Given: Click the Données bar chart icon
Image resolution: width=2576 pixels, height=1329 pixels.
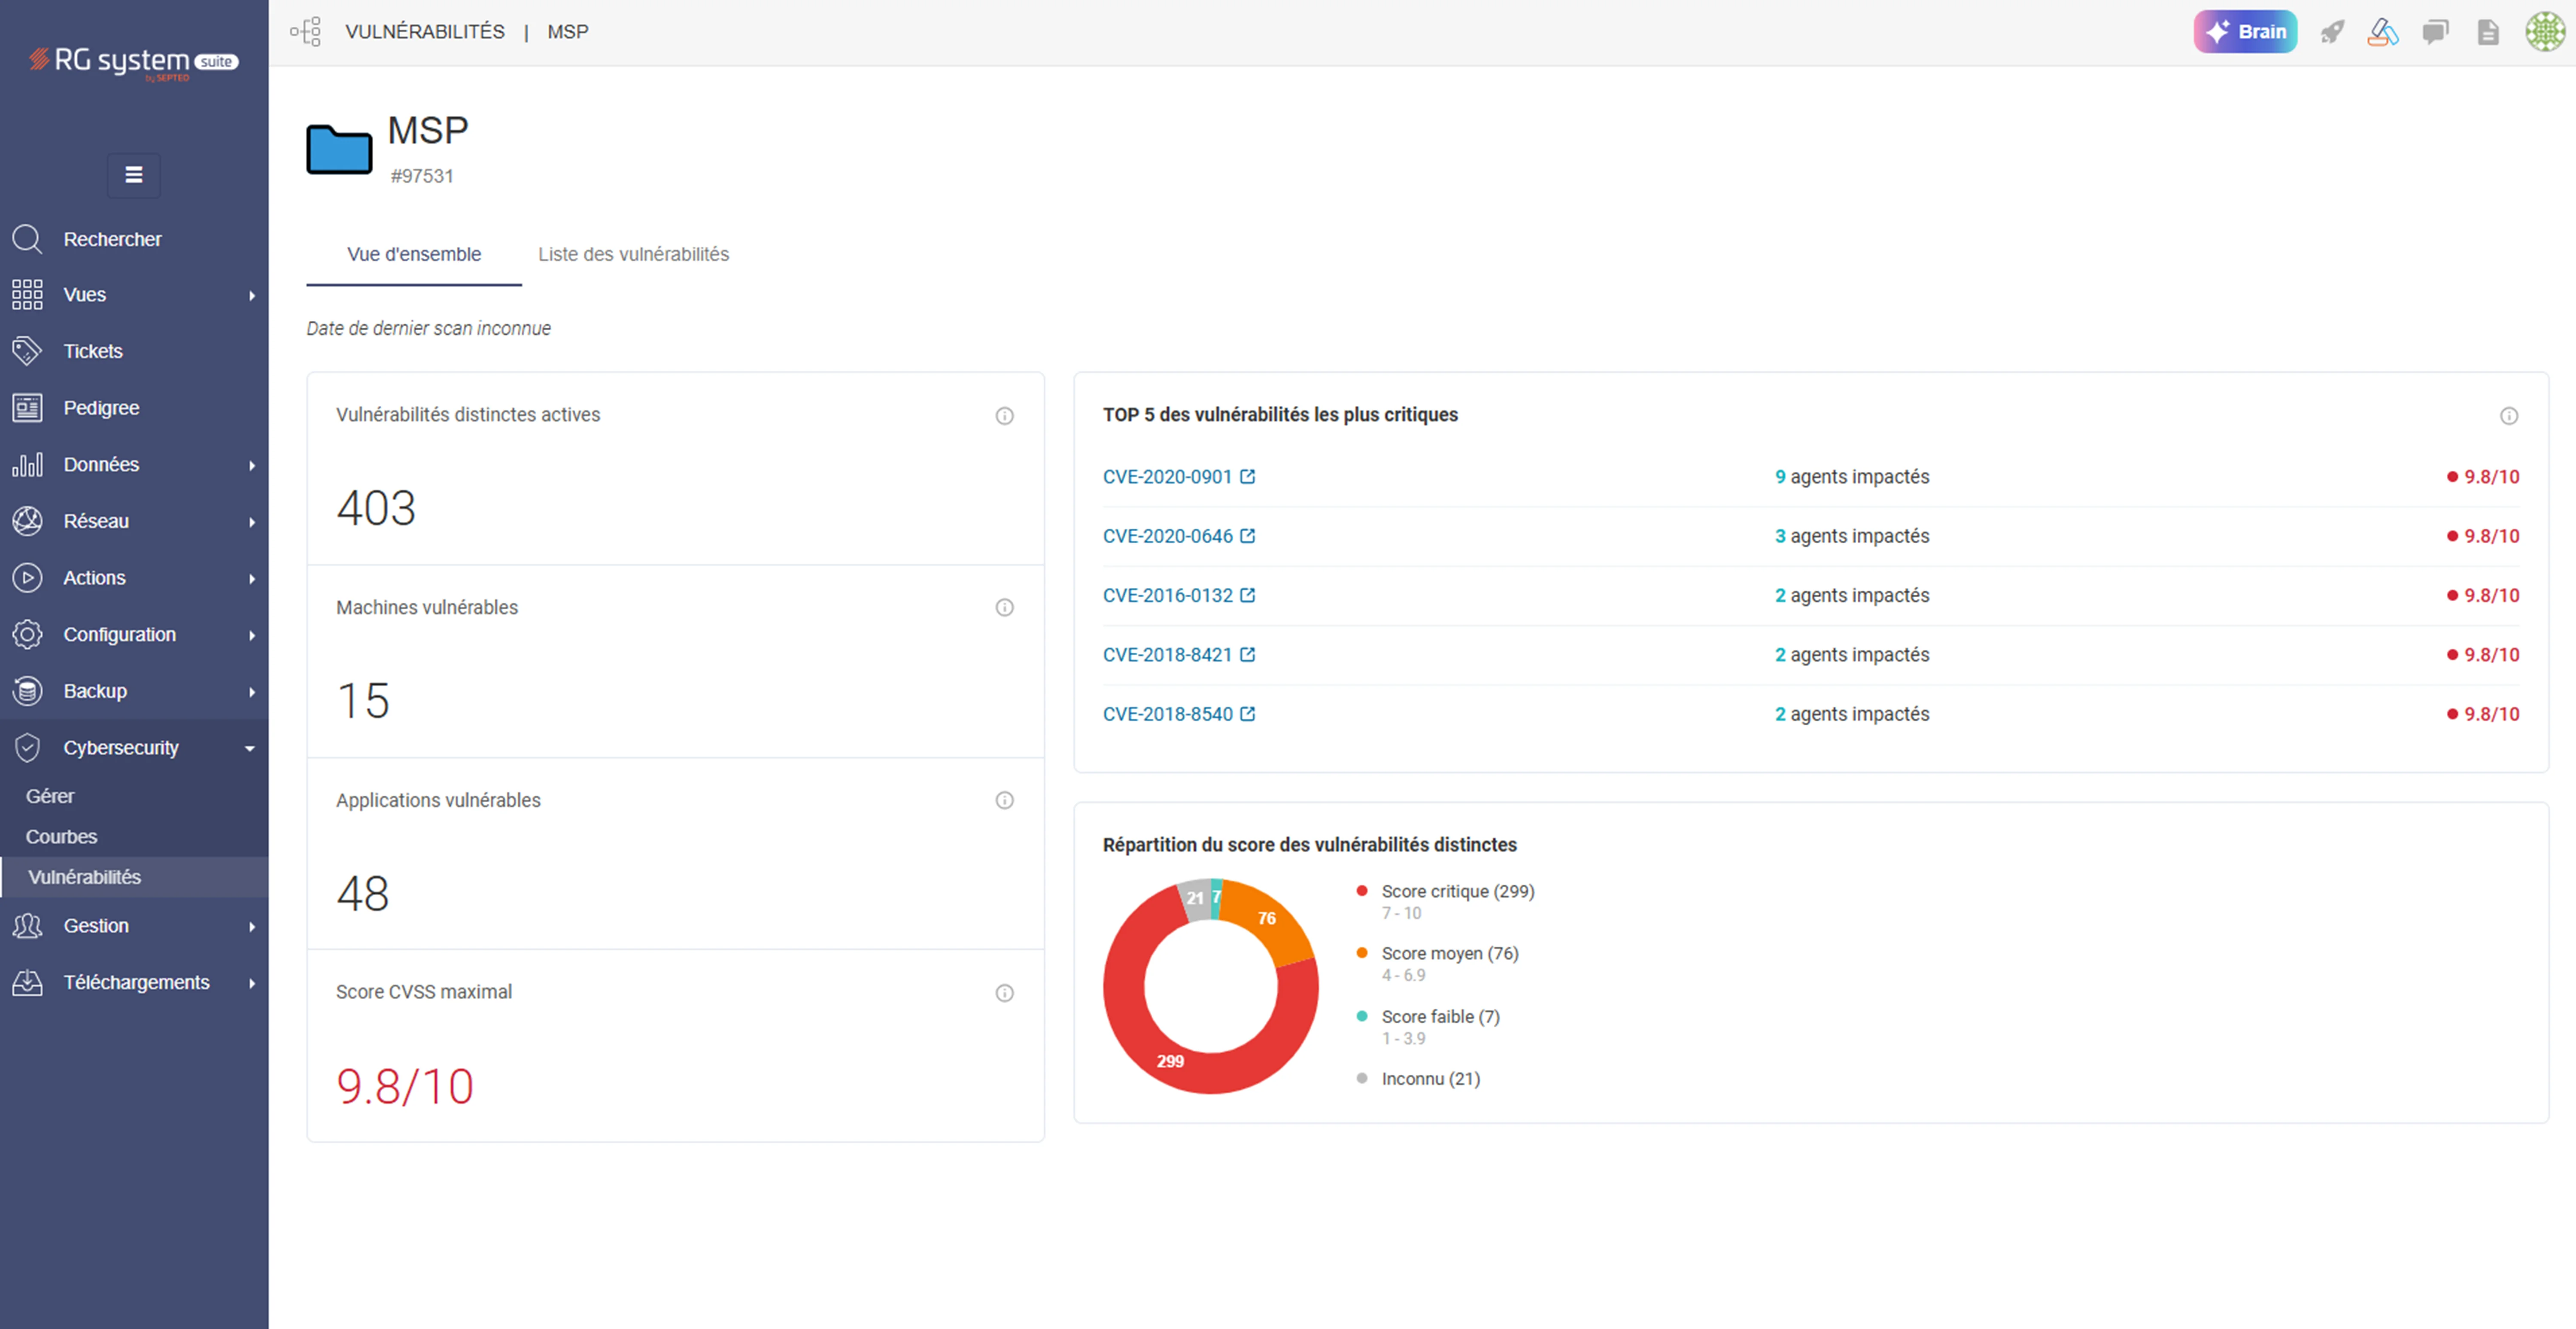Looking at the screenshot, I should tap(27, 465).
